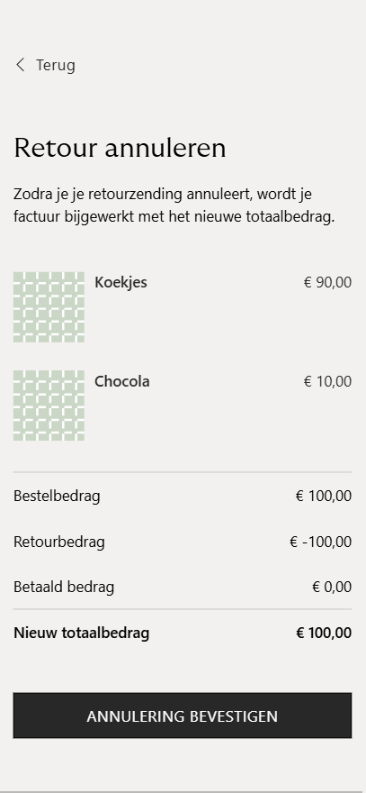The height and width of the screenshot is (793, 366).
Task: Go back via the Terug link
Action: 45,65
